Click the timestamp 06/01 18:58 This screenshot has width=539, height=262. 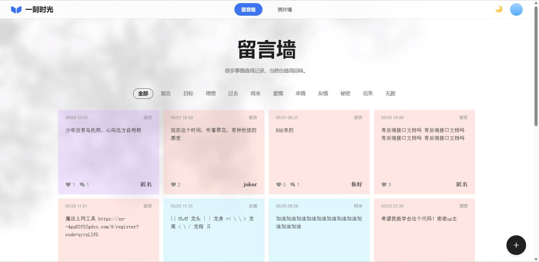[x=182, y=118]
